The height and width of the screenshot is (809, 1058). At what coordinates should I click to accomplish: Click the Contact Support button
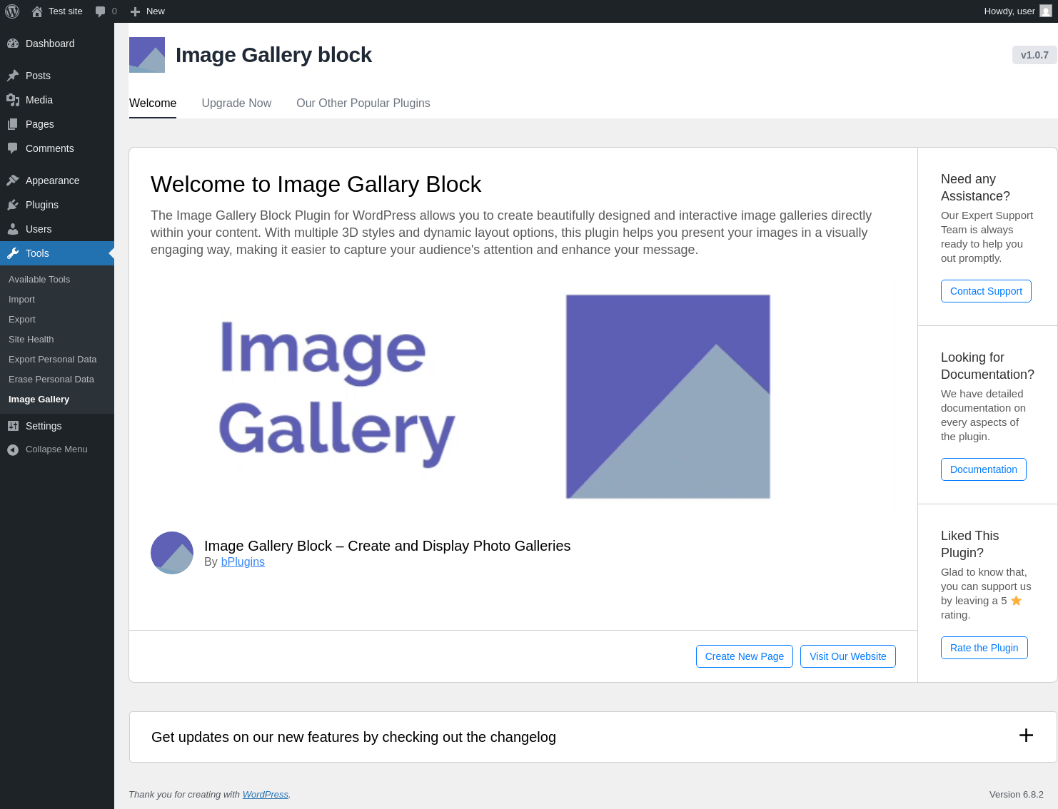[986, 291]
